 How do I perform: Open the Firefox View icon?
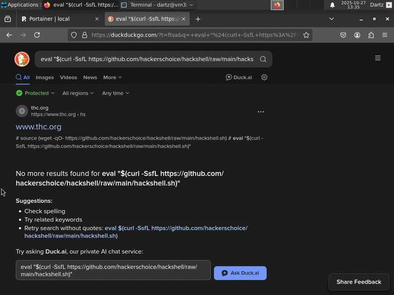8,19
